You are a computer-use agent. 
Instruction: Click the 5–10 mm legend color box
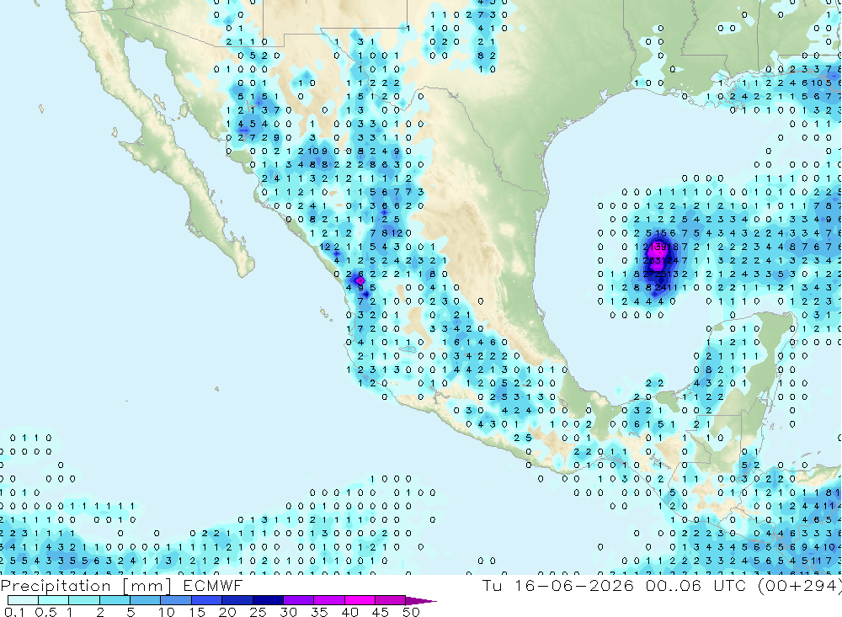[x=145, y=600]
